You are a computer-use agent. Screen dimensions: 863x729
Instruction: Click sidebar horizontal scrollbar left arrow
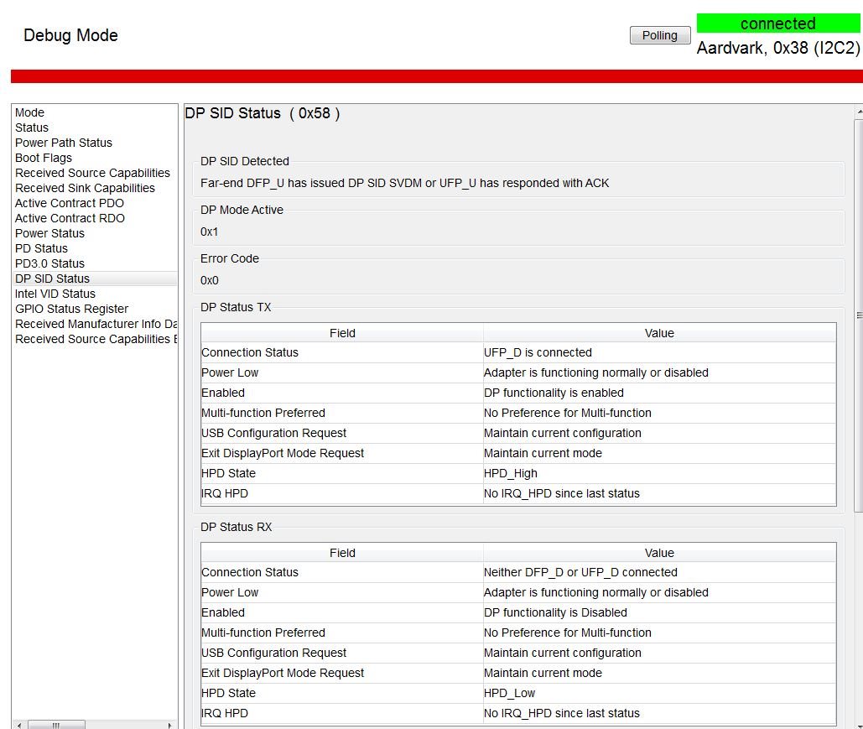point(19,725)
